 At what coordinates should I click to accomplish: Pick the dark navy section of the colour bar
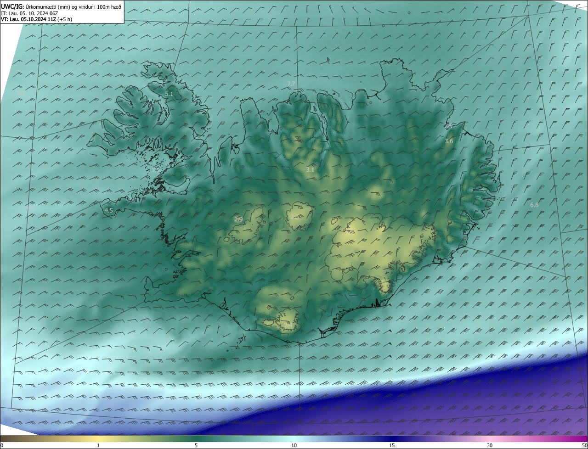pos(392,439)
